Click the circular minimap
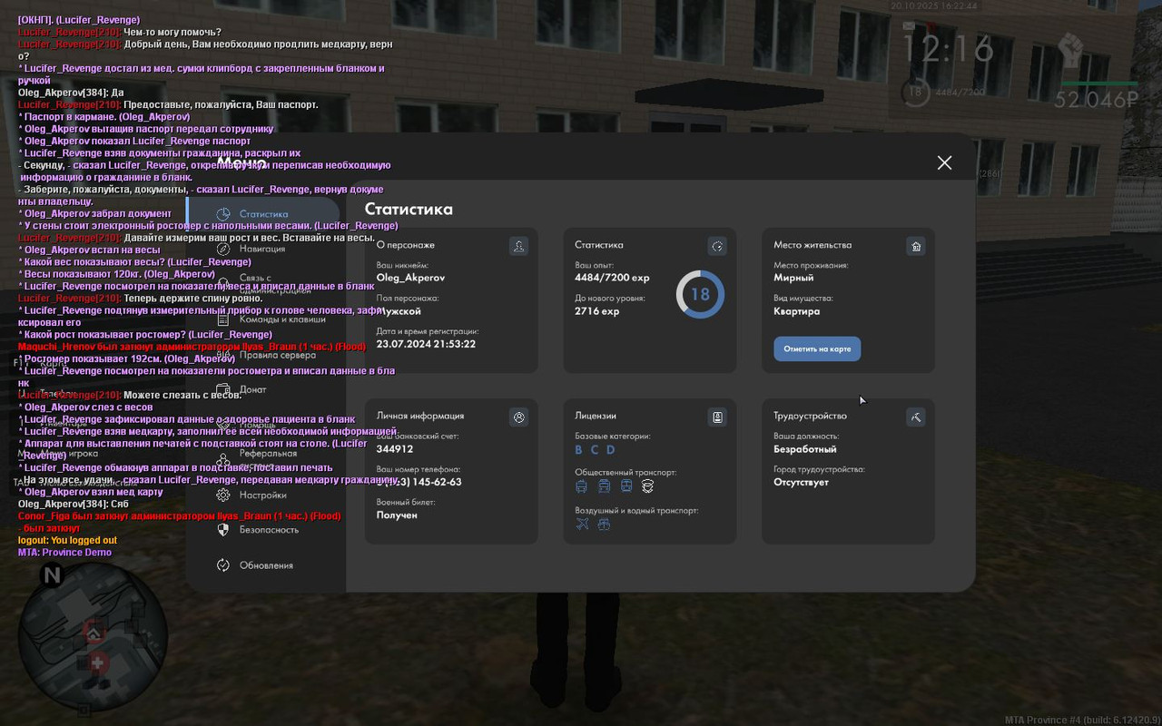This screenshot has height=726, width=1162. (93, 637)
